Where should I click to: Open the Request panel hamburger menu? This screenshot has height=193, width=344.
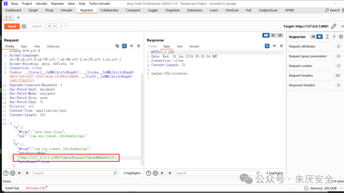tap(139, 46)
